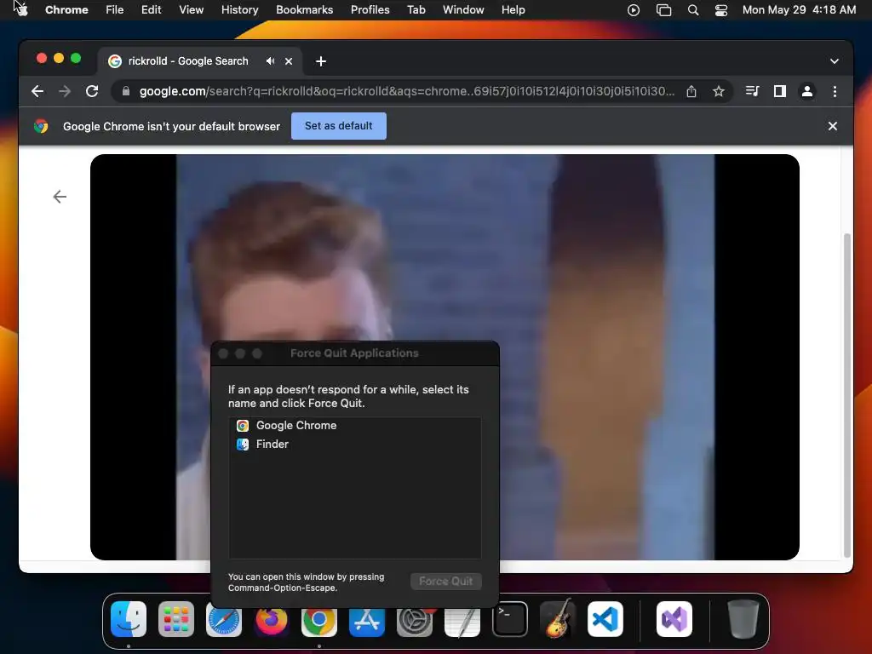Click the page vertical scrollbar

(x=847, y=395)
